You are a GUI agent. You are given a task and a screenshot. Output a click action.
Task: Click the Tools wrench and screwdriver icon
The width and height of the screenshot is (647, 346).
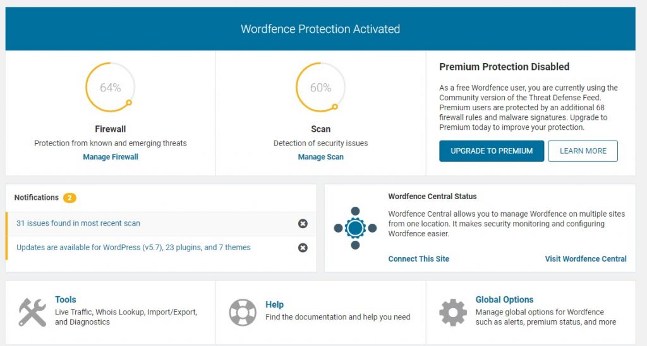[x=32, y=312]
